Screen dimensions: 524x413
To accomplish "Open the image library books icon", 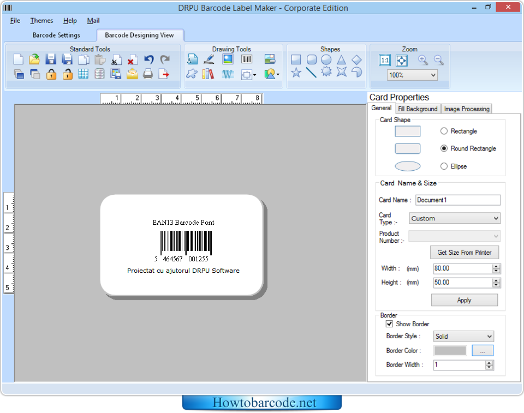I will click(x=208, y=74).
